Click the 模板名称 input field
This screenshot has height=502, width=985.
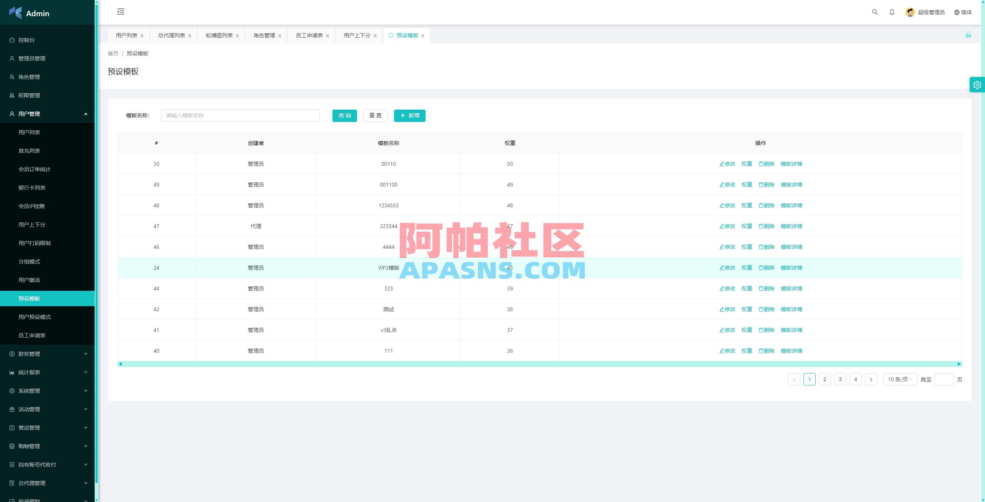[240, 115]
